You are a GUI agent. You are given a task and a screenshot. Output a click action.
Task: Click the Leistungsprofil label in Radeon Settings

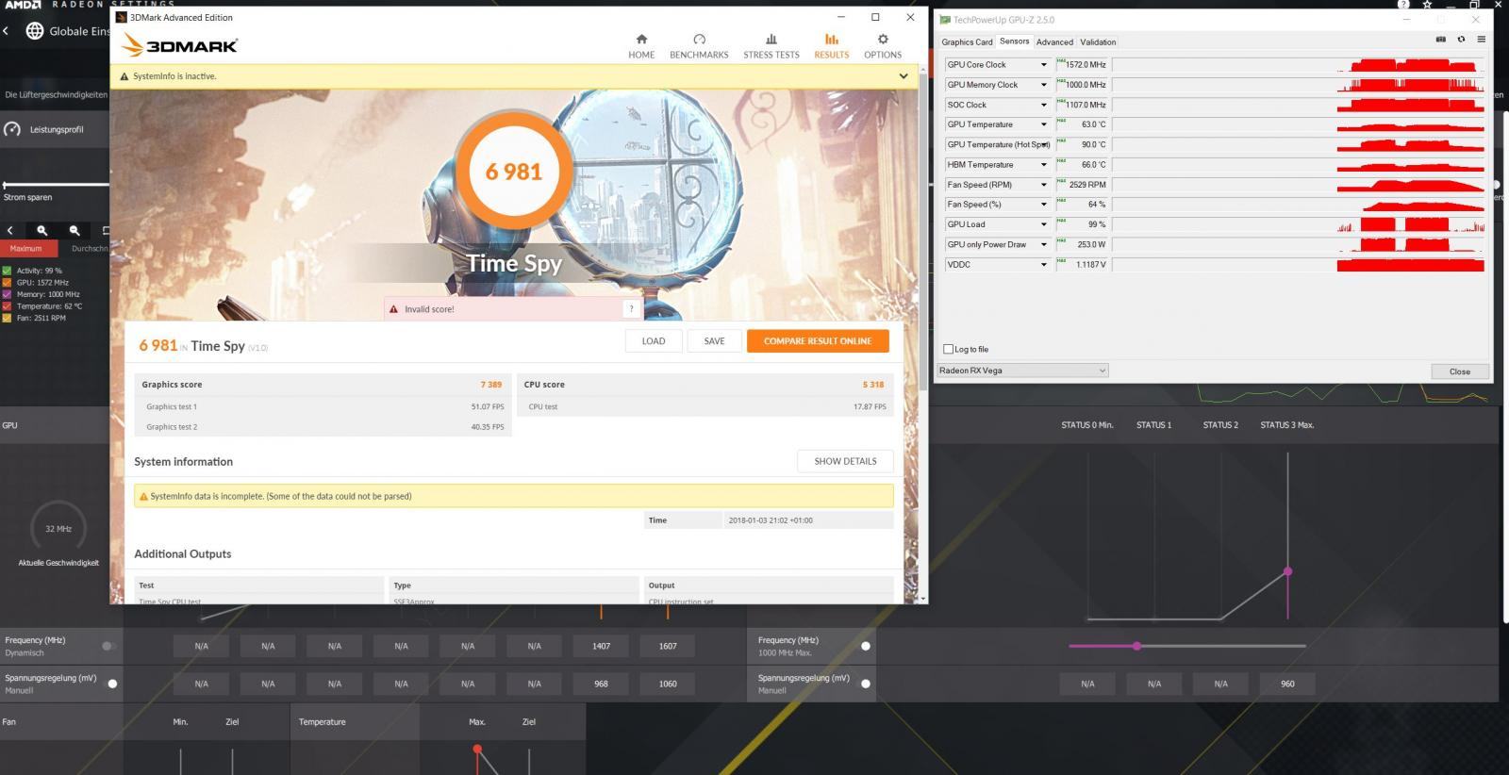click(x=57, y=130)
